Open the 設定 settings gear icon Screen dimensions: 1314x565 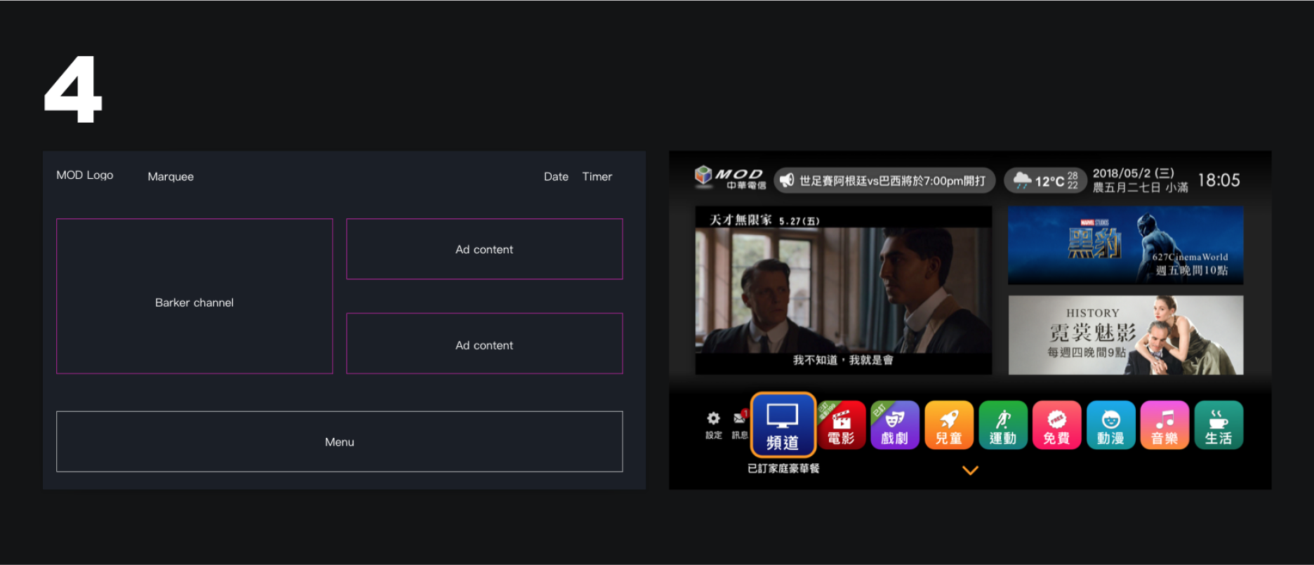coord(713,424)
